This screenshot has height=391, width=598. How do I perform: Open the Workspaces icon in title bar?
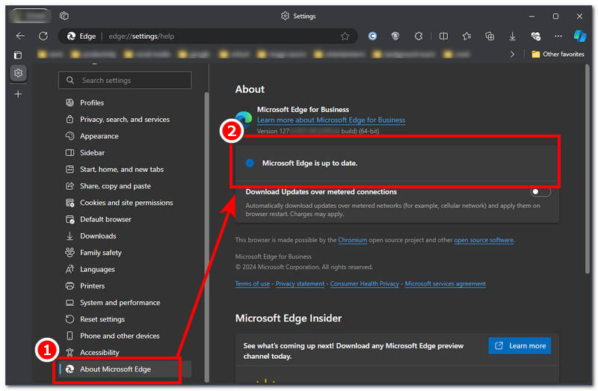pyautogui.click(x=64, y=16)
